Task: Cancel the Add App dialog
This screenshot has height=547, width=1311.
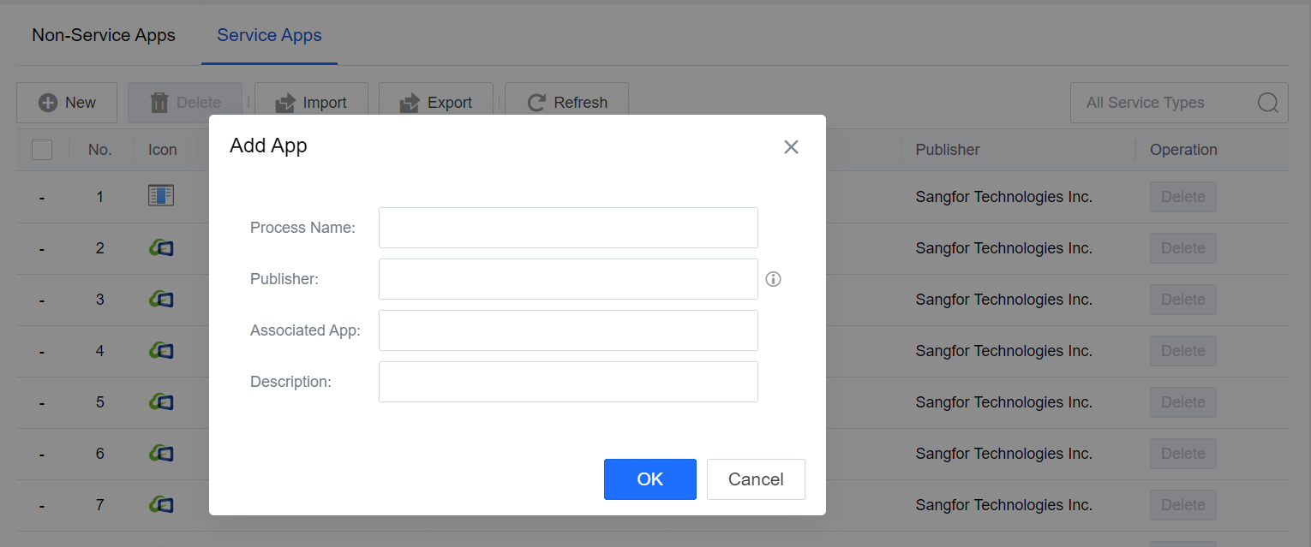Action: pos(755,479)
